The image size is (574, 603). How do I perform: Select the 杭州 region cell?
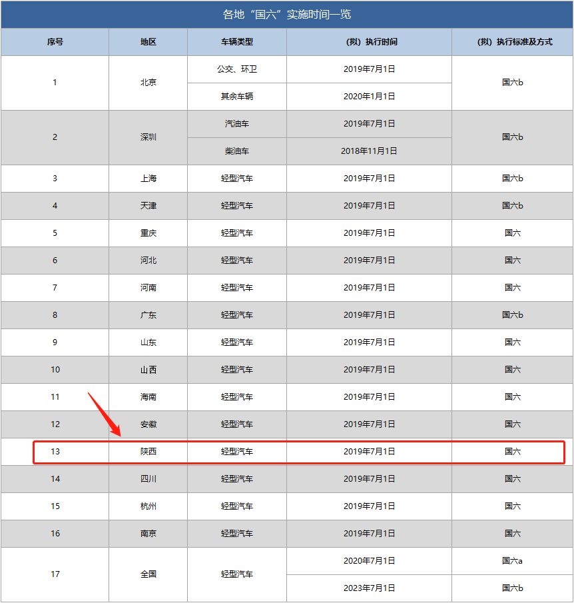[148, 506]
